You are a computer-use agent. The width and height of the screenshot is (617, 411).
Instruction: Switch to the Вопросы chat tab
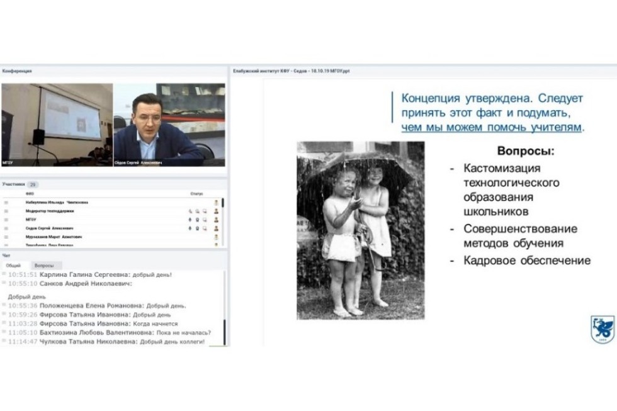tap(43, 266)
